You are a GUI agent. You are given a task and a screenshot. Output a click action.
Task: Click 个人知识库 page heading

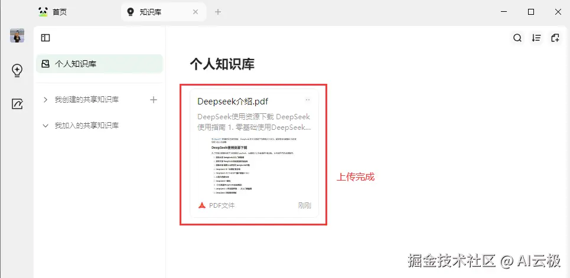point(222,64)
